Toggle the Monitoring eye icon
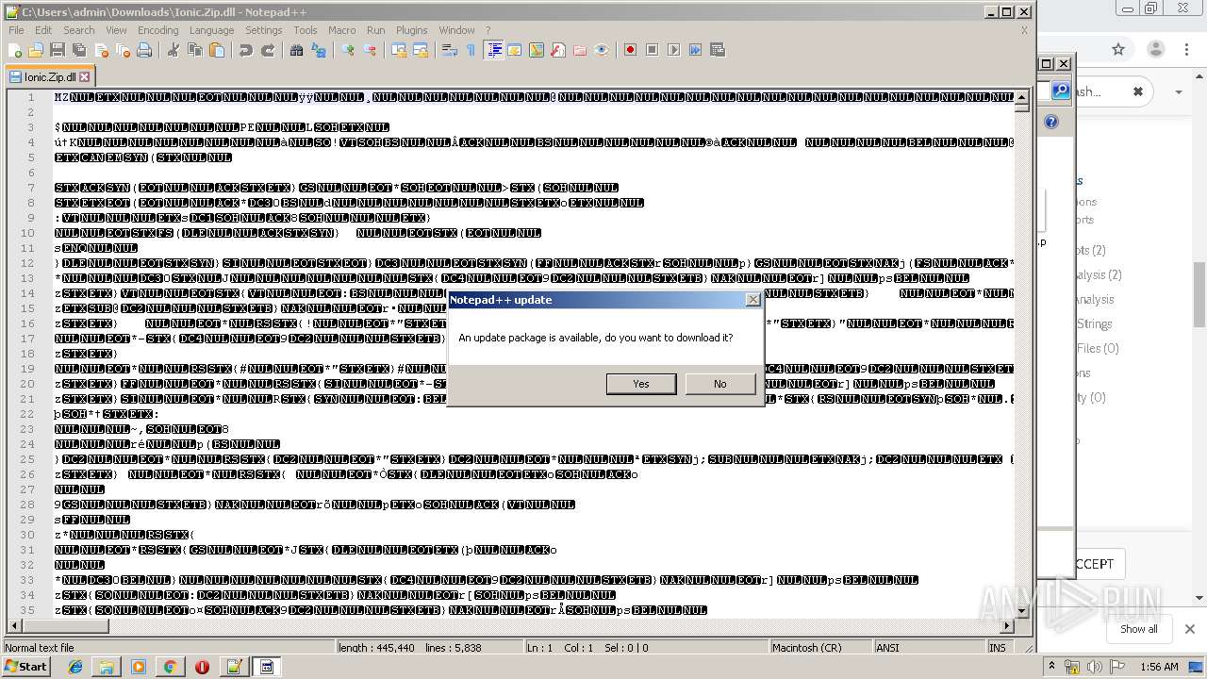 click(x=602, y=50)
